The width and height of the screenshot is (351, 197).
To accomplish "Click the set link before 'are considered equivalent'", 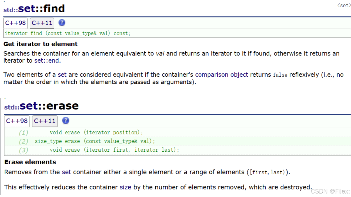I will 62,75.
